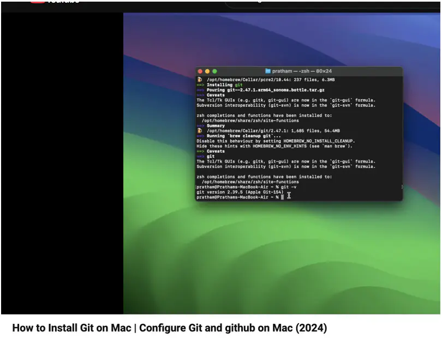Click the "Hide these hints with HOMEBREW_NO_ENV_HINTS" line
442x338 pixels.
(x=274, y=146)
